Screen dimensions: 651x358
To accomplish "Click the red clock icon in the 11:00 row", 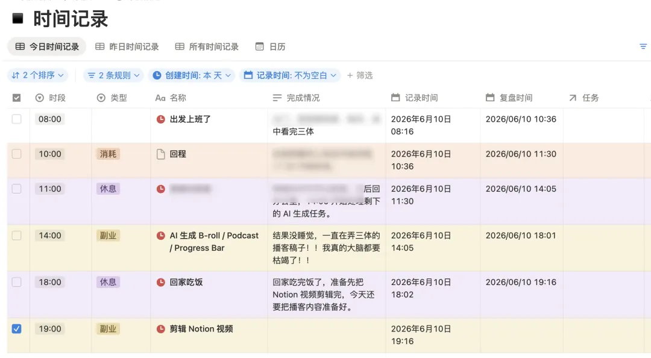I will point(161,189).
